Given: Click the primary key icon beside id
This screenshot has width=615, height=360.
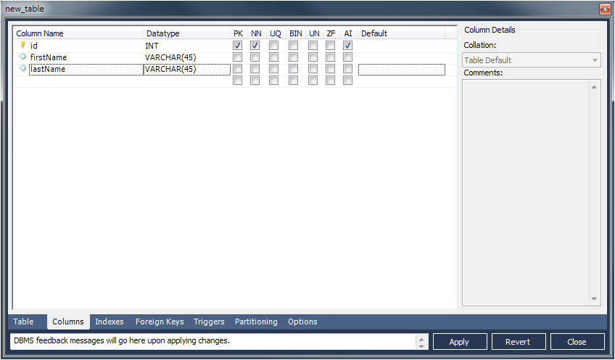Looking at the screenshot, I should point(22,45).
